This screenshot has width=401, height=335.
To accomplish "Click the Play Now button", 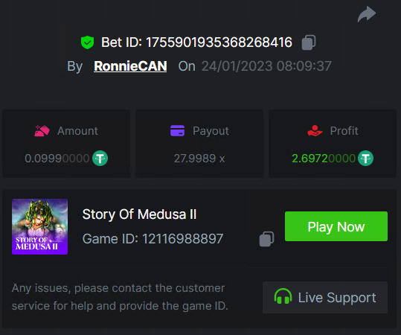I will 336,226.
